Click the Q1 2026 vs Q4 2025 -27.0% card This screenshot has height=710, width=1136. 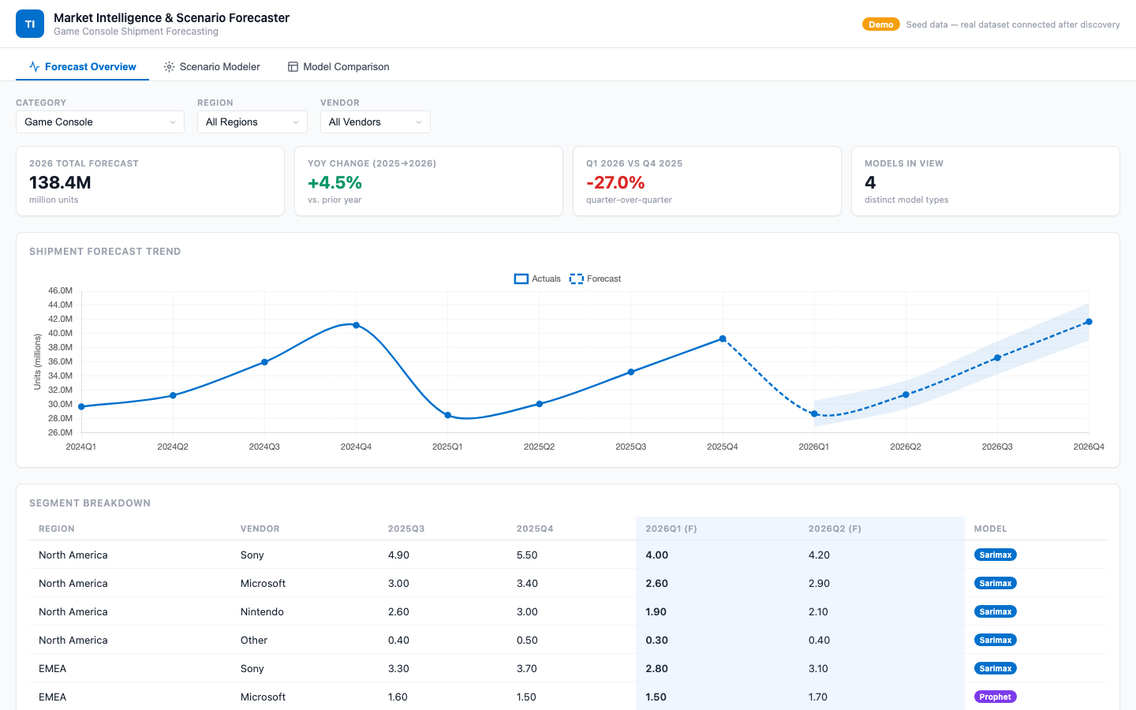707,181
